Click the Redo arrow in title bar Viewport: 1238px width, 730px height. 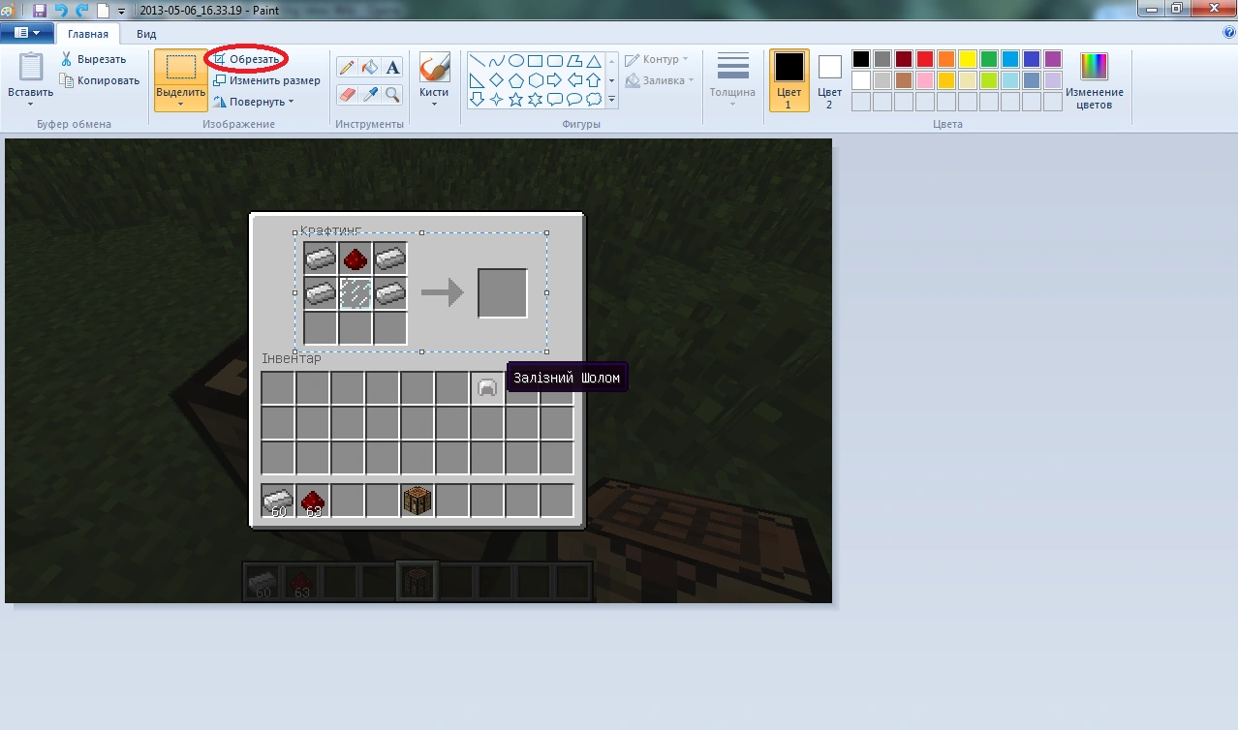[81, 10]
